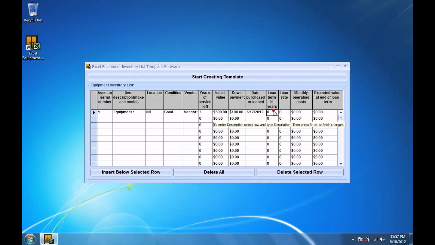435x245 pixels.
Task: Click the Condition column header
Action: point(173,100)
